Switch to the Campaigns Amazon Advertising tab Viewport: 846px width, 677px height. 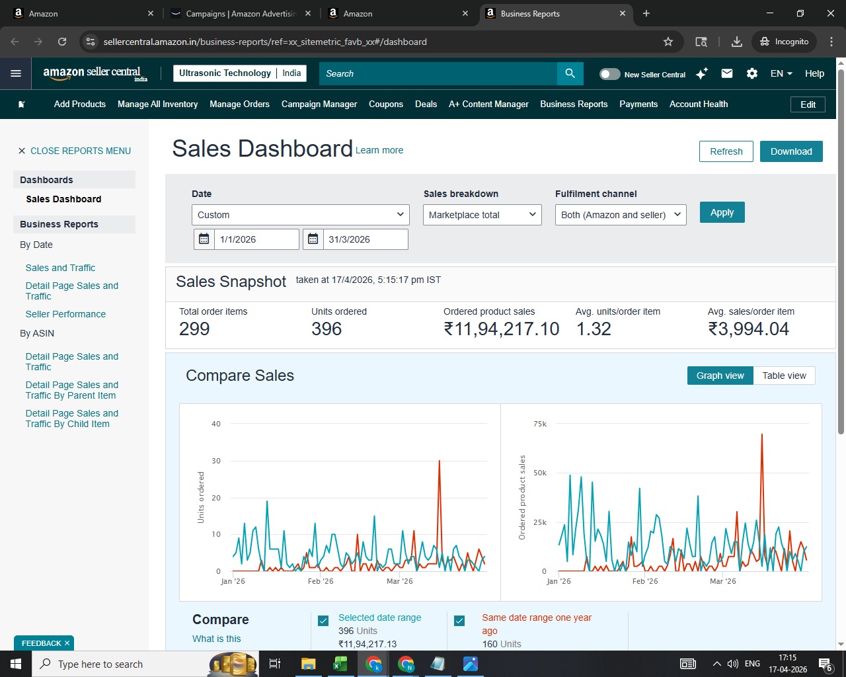tap(241, 13)
